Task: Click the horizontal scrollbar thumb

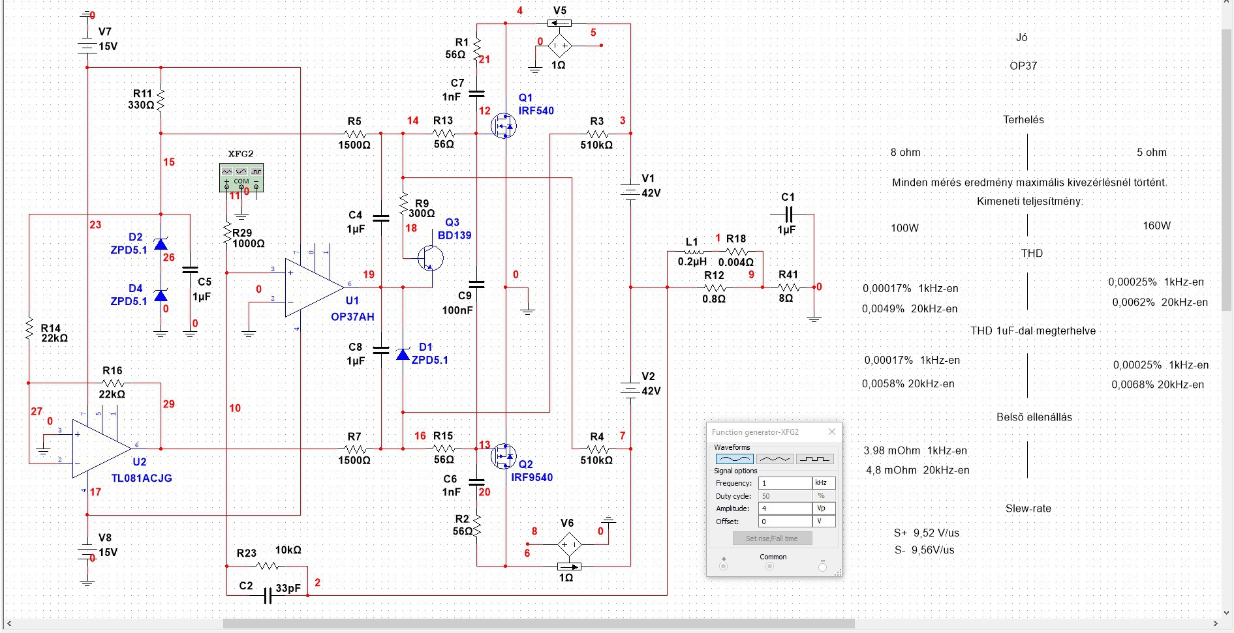Action: pyautogui.click(x=539, y=624)
